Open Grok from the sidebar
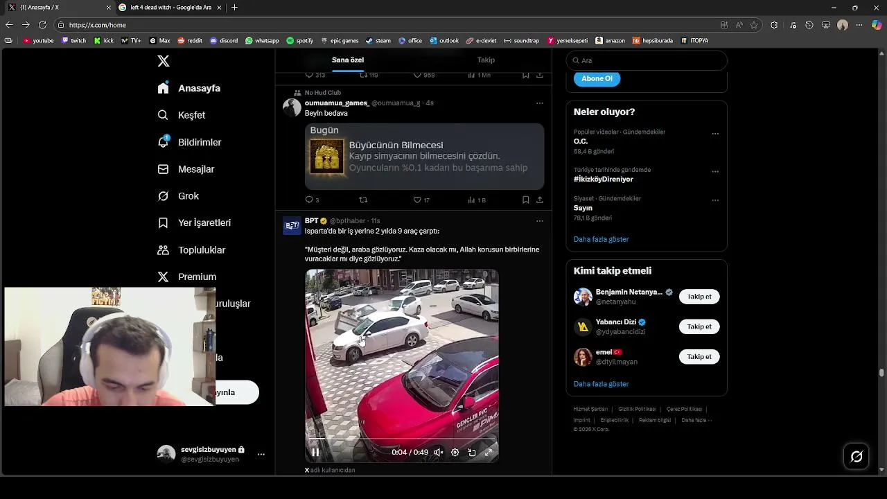The height and width of the screenshot is (499, 887). click(178, 196)
